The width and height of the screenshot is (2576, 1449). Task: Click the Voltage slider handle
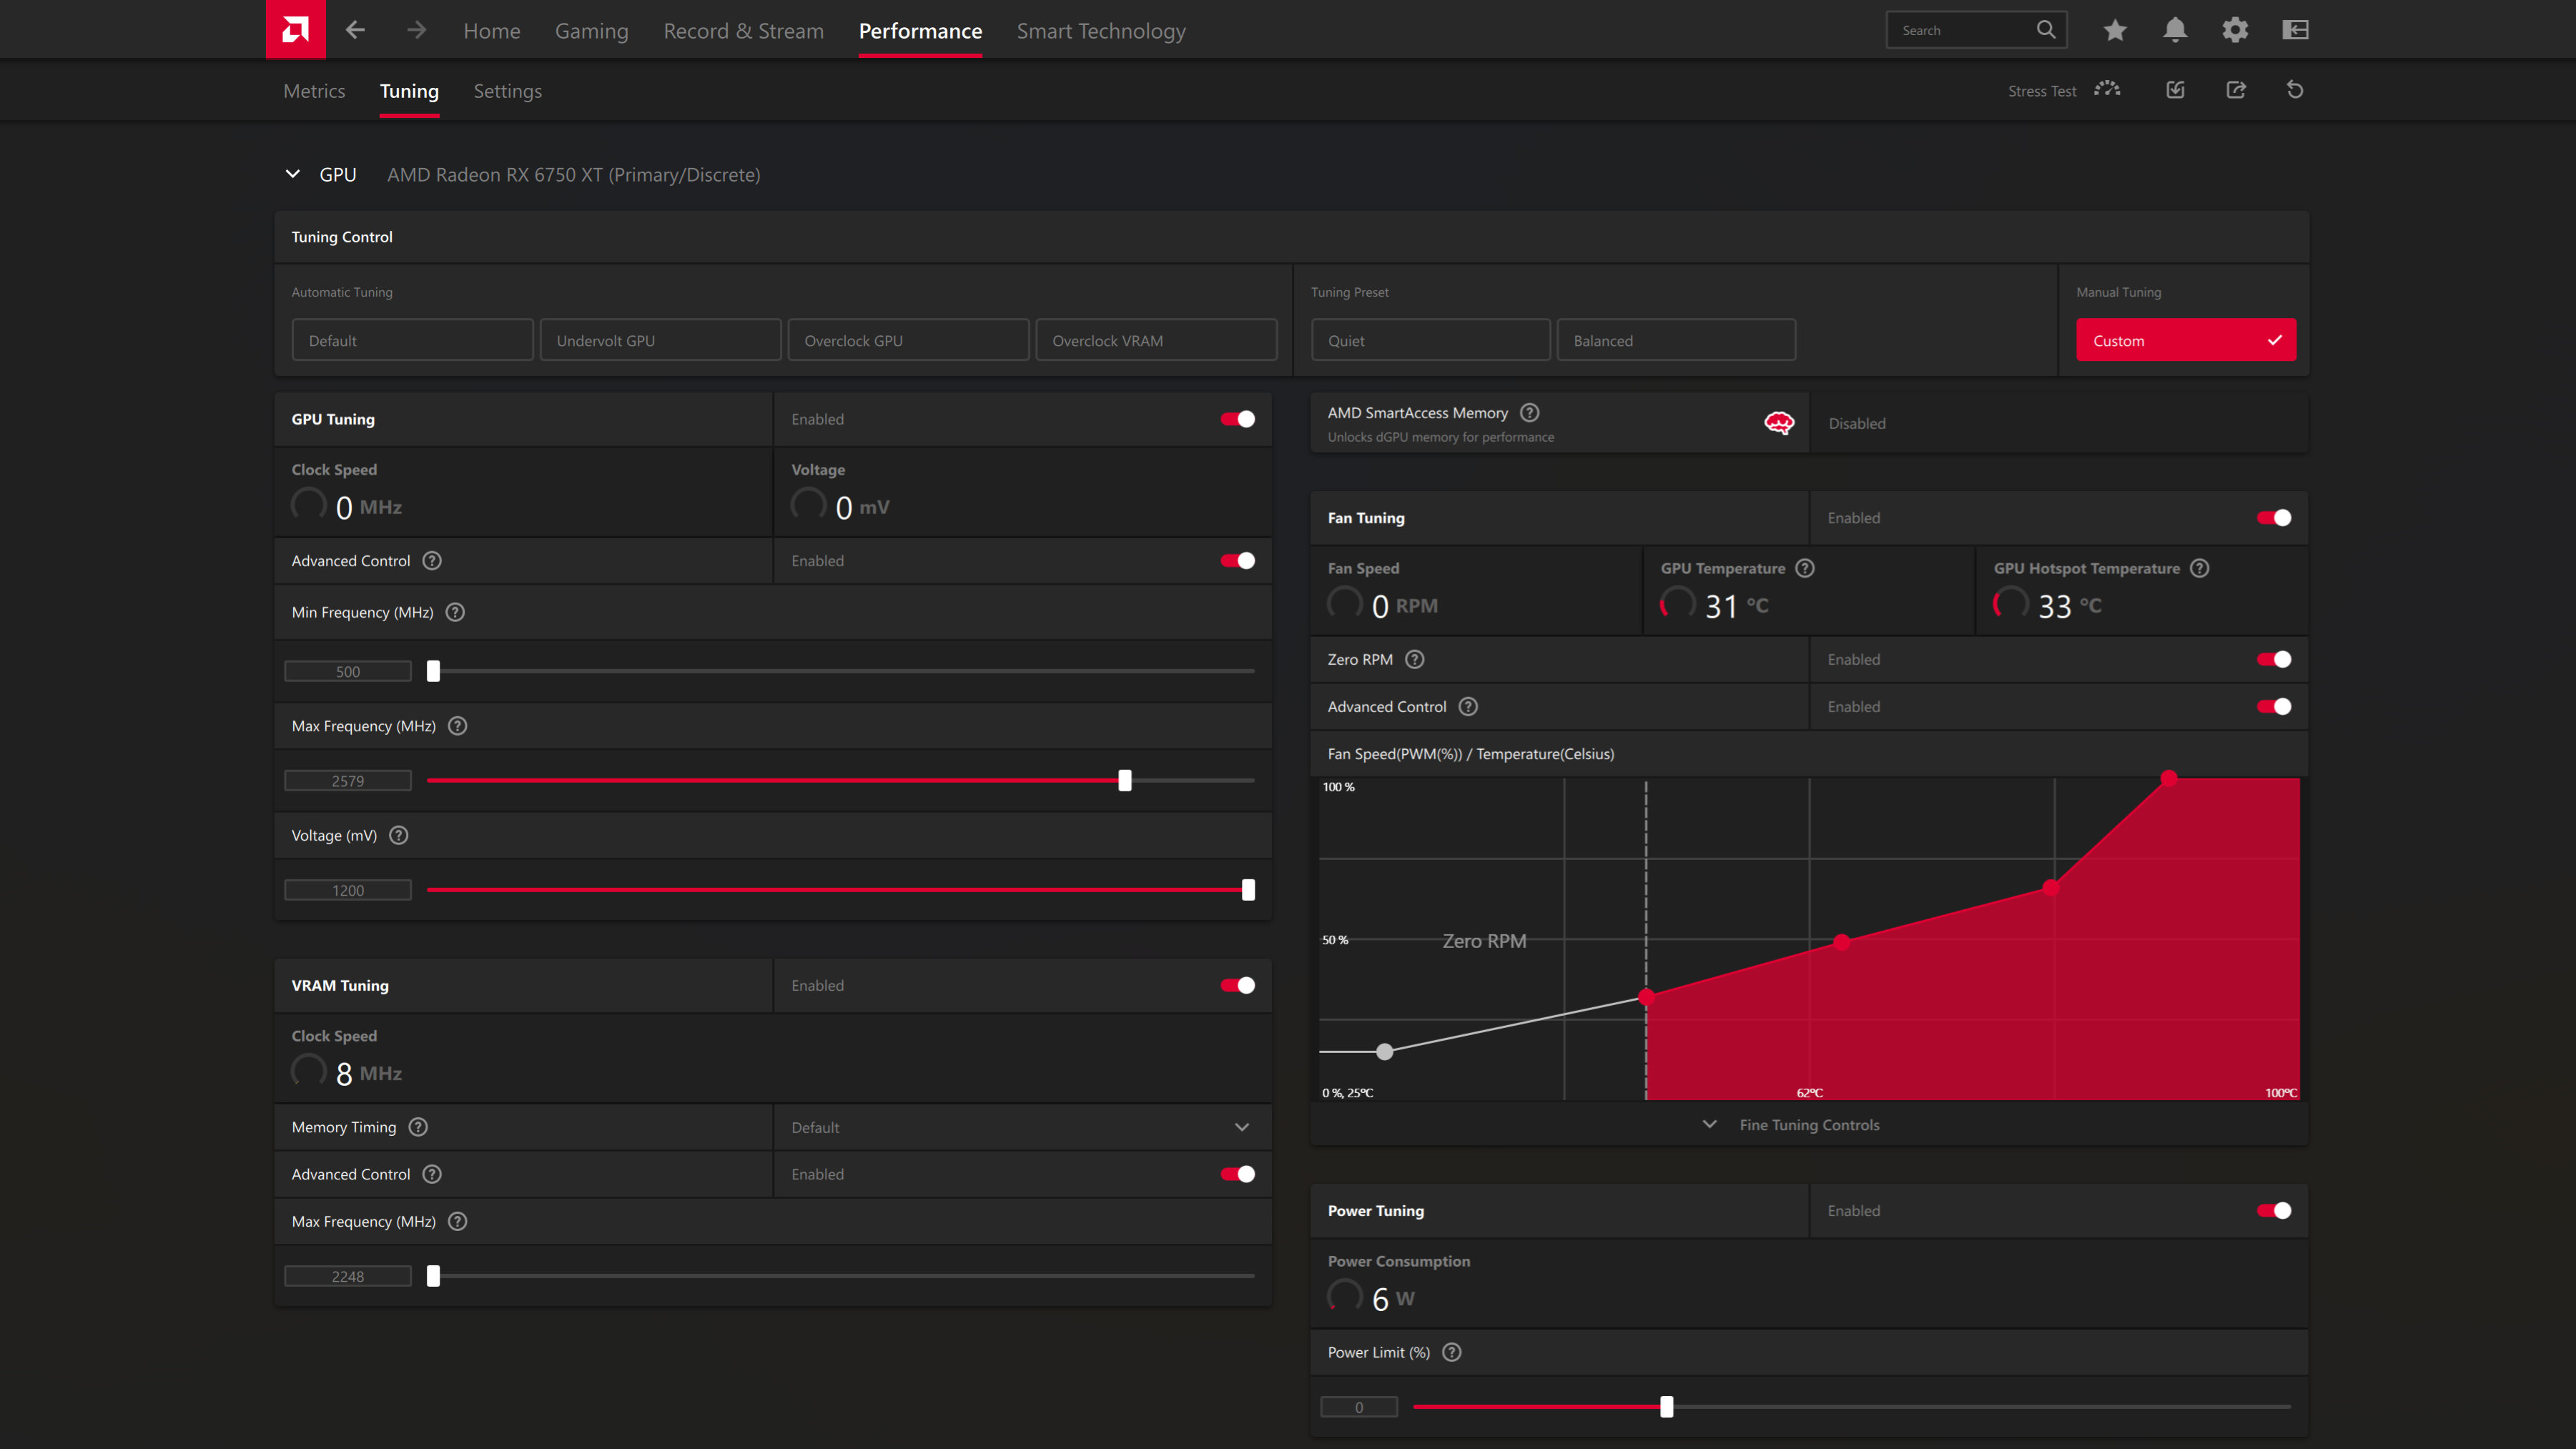(x=1248, y=890)
